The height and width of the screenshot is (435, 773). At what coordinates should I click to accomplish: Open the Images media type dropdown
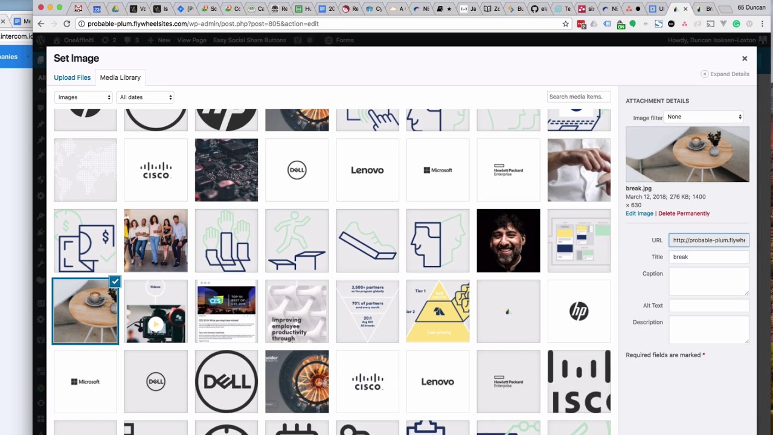[84, 97]
